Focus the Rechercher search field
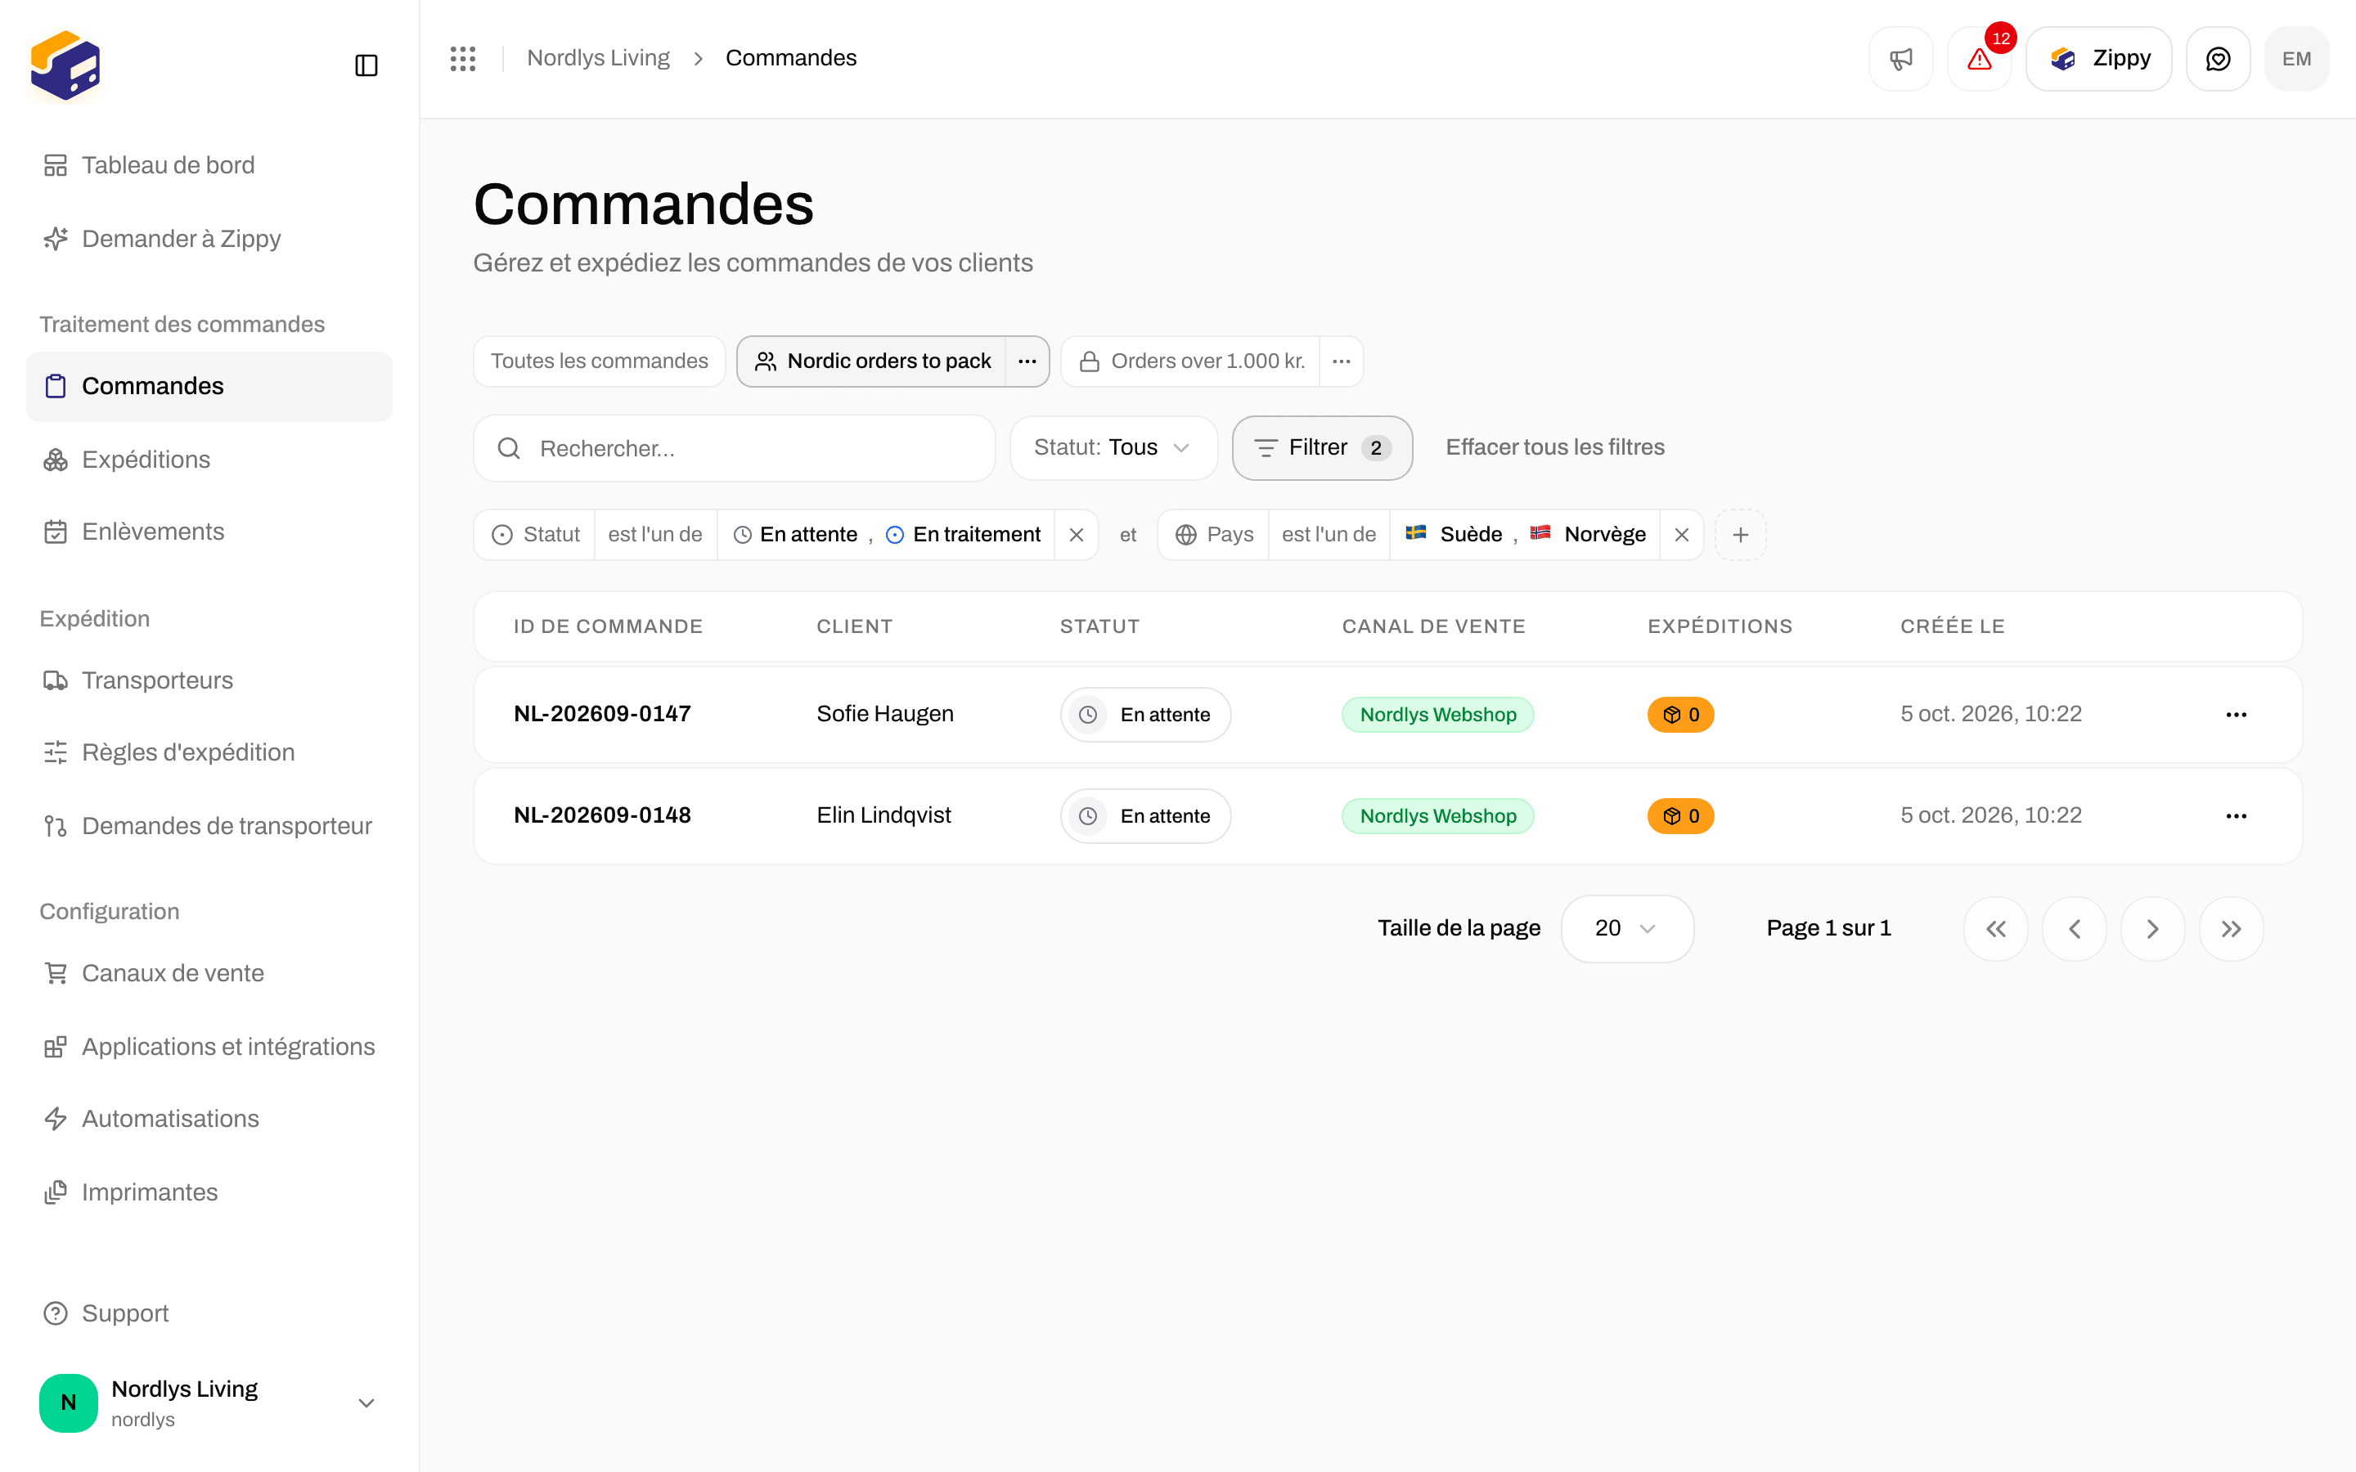Image resolution: width=2356 pixels, height=1472 pixels. tap(734, 448)
